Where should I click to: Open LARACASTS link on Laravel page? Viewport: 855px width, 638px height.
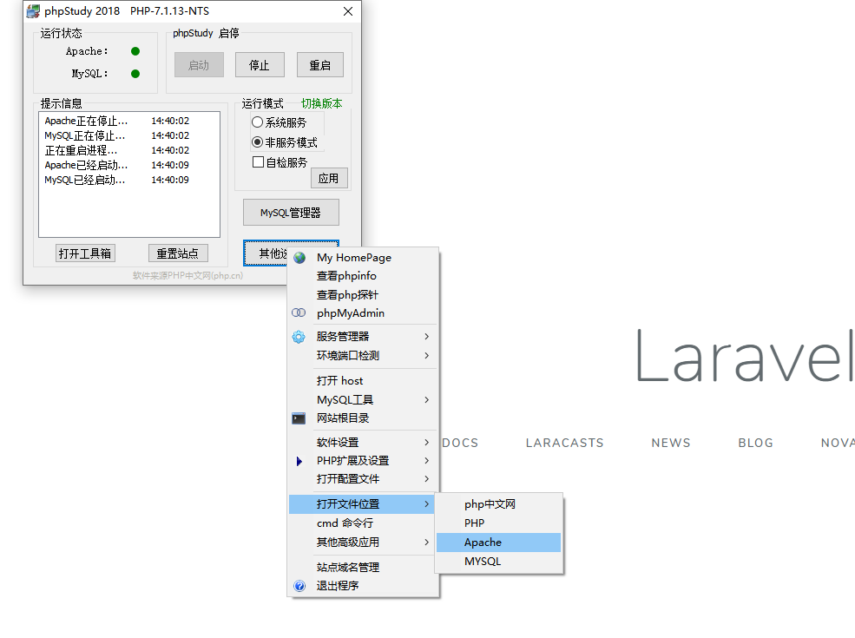565,443
